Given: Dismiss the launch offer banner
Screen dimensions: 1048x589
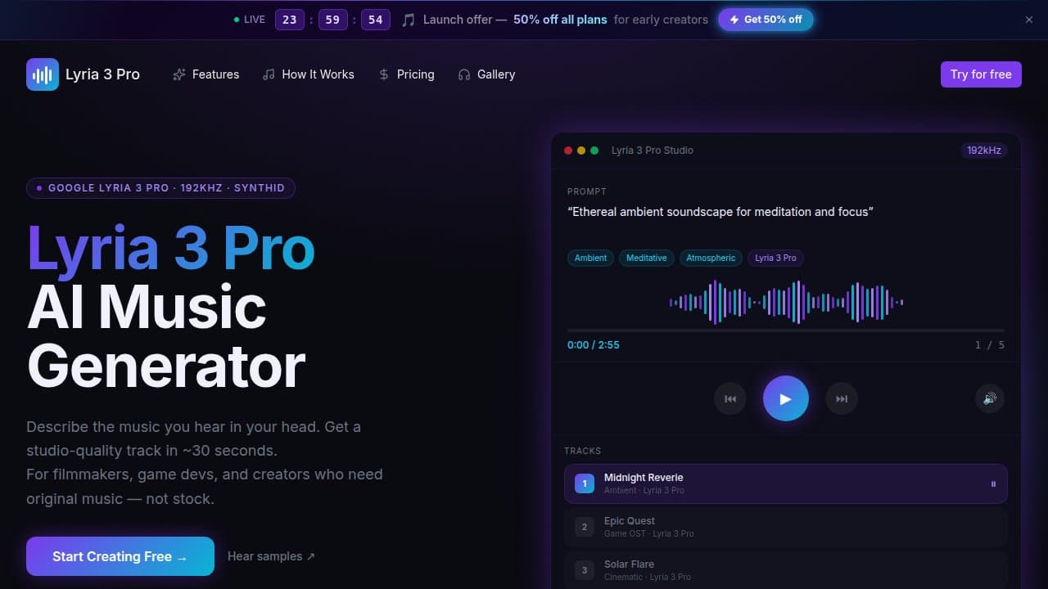Looking at the screenshot, I should coord(1029,20).
